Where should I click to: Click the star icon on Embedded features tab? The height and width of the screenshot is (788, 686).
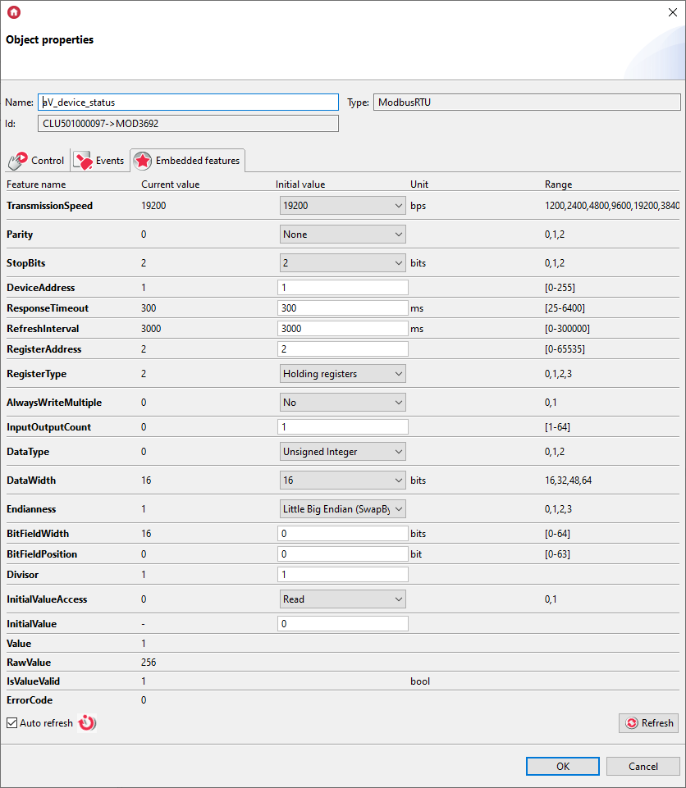[x=142, y=160]
